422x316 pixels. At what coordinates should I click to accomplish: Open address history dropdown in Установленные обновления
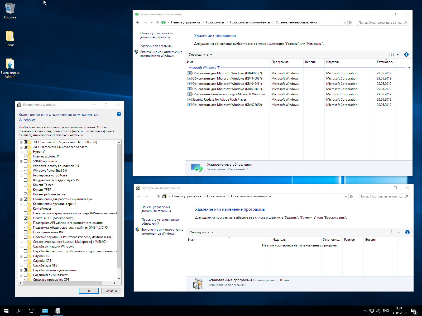(x=345, y=23)
